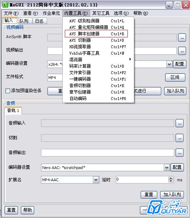Screen dimensions: 190x218
Task: Click browse button beside 视频输出
Action: click(x=182, y=51)
